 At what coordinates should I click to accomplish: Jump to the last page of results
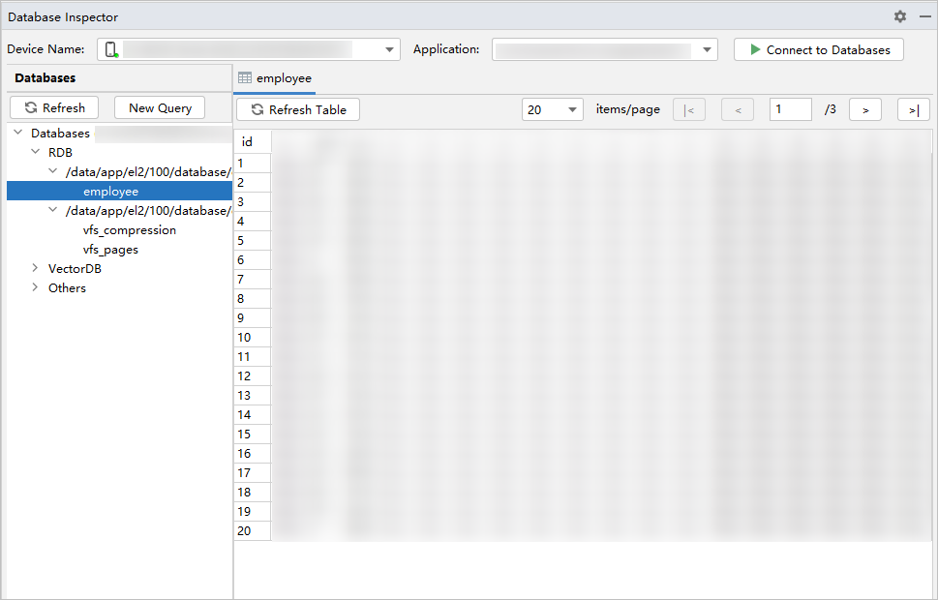click(913, 109)
